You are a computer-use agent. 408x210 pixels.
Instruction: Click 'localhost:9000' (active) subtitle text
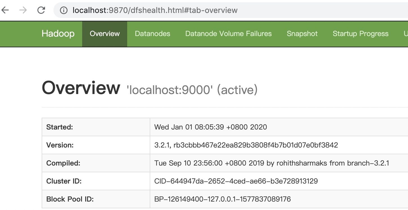(x=192, y=90)
